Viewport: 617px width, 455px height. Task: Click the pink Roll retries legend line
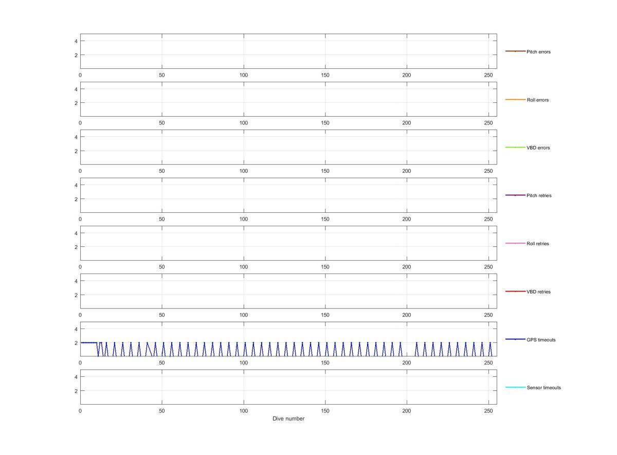(515, 243)
